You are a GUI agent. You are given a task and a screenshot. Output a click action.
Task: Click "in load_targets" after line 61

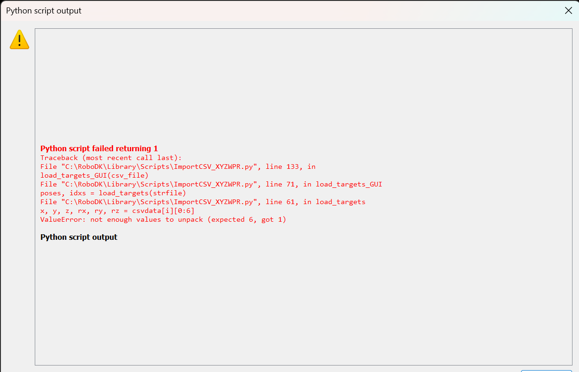click(x=334, y=202)
